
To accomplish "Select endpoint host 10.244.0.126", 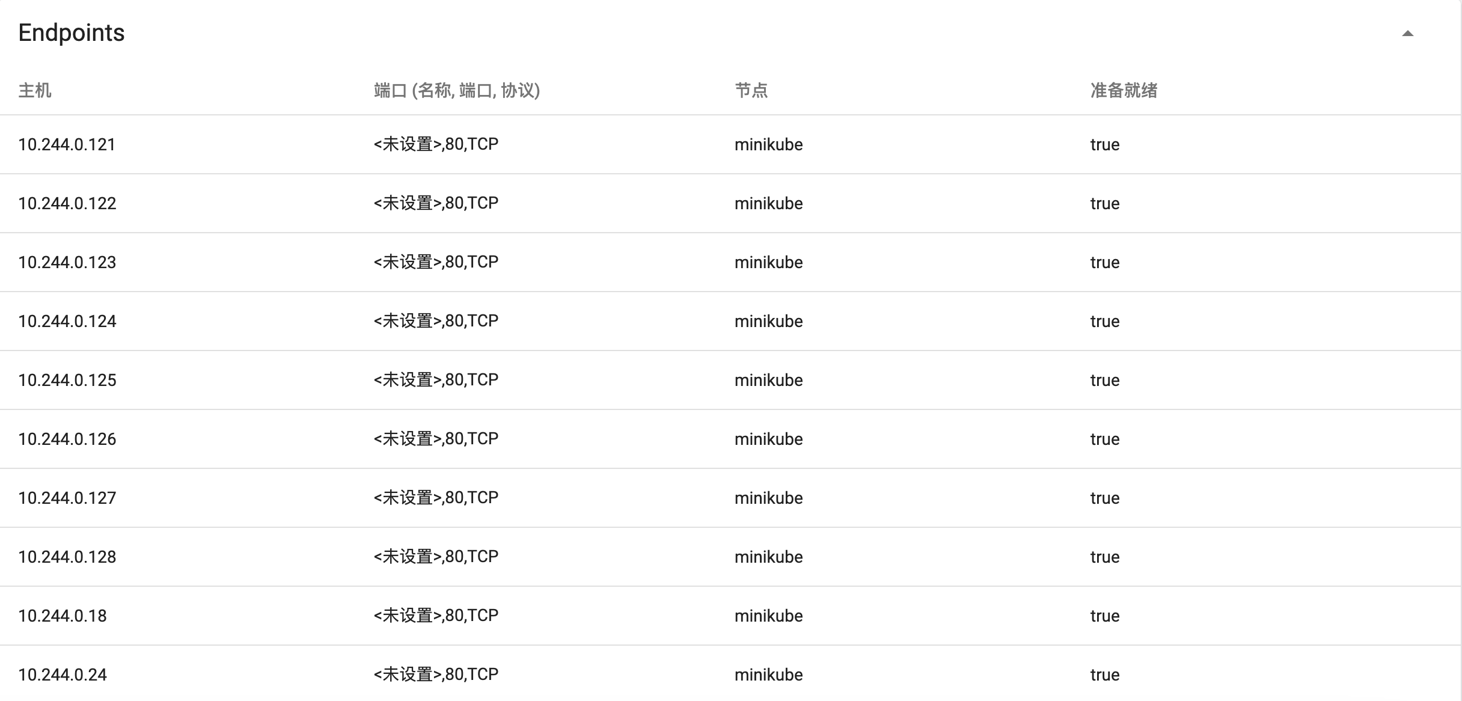I will point(67,438).
